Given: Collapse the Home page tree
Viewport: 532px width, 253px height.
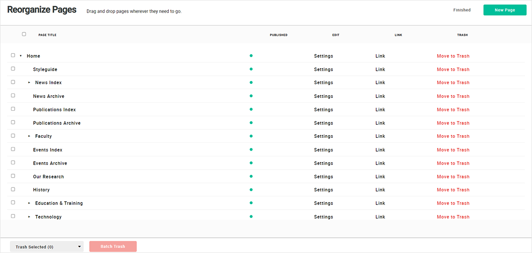Looking at the screenshot, I should pyautogui.click(x=20, y=56).
